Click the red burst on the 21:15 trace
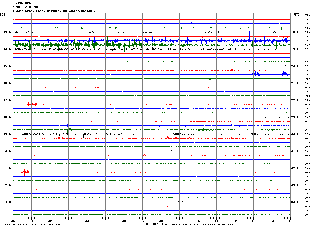This screenshot has height=228, width=311. point(25,172)
